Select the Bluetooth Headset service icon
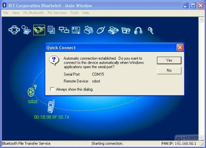Image resolution: width=206 pixels, height=148 pixels. point(151,31)
